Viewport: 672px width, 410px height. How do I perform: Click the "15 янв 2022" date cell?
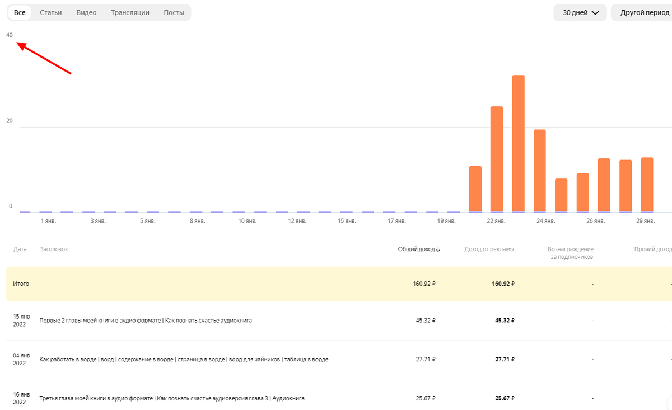[x=20, y=321]
